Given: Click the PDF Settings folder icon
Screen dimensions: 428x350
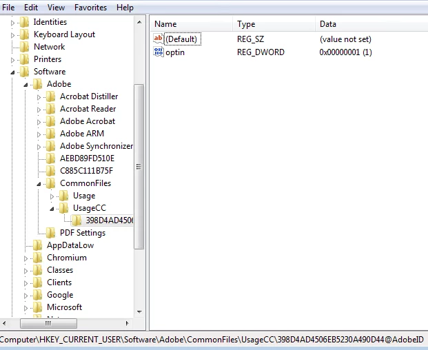Looking at the screenshot, I should pos(50,234).
